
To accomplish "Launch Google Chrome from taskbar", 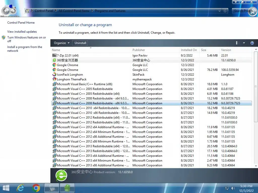I will pos(36,188).
